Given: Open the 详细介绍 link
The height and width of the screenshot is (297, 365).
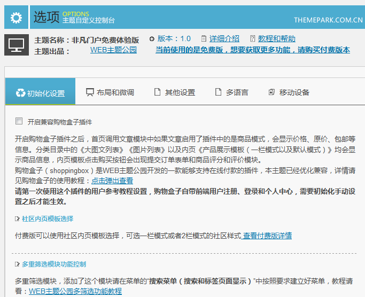Looking at the screenshot, I should coord(224,39).
